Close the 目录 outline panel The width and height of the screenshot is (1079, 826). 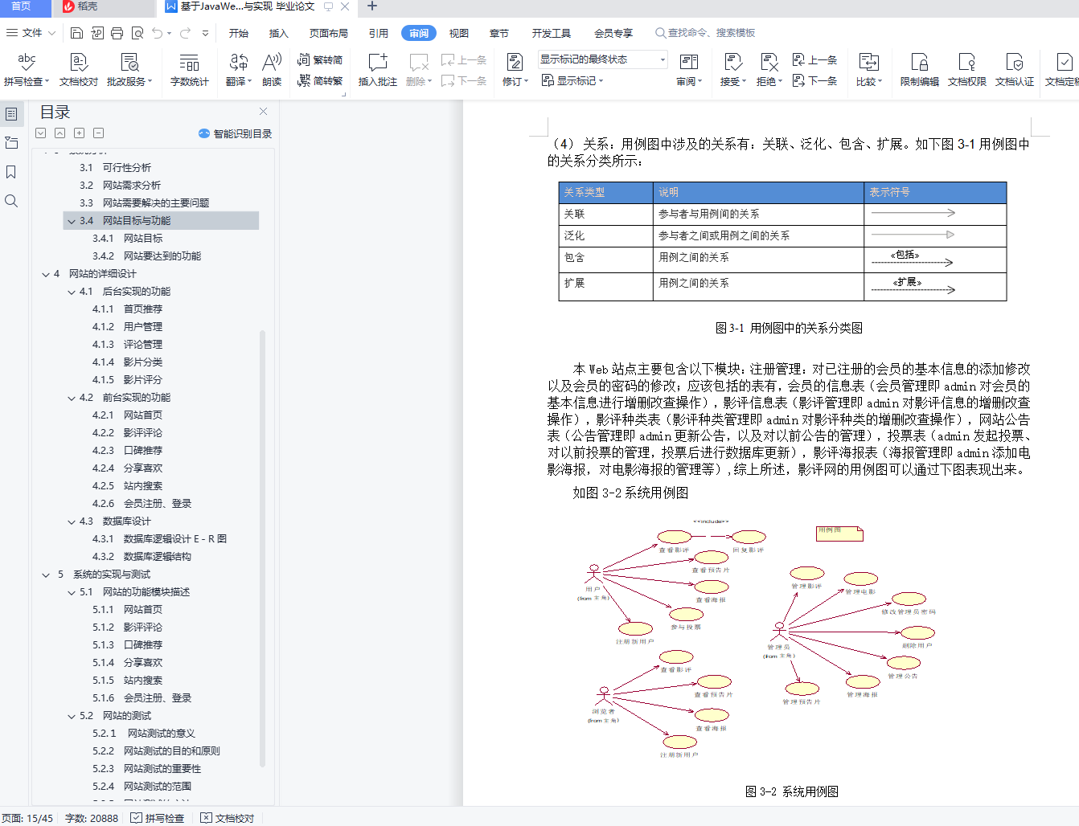263,112
